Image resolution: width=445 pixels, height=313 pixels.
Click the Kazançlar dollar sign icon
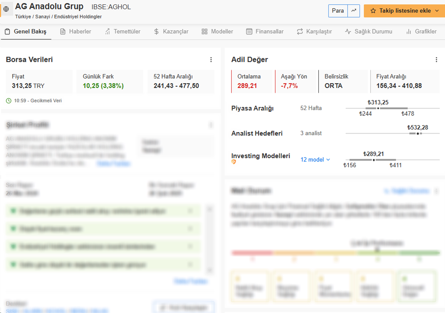(156, 31)
